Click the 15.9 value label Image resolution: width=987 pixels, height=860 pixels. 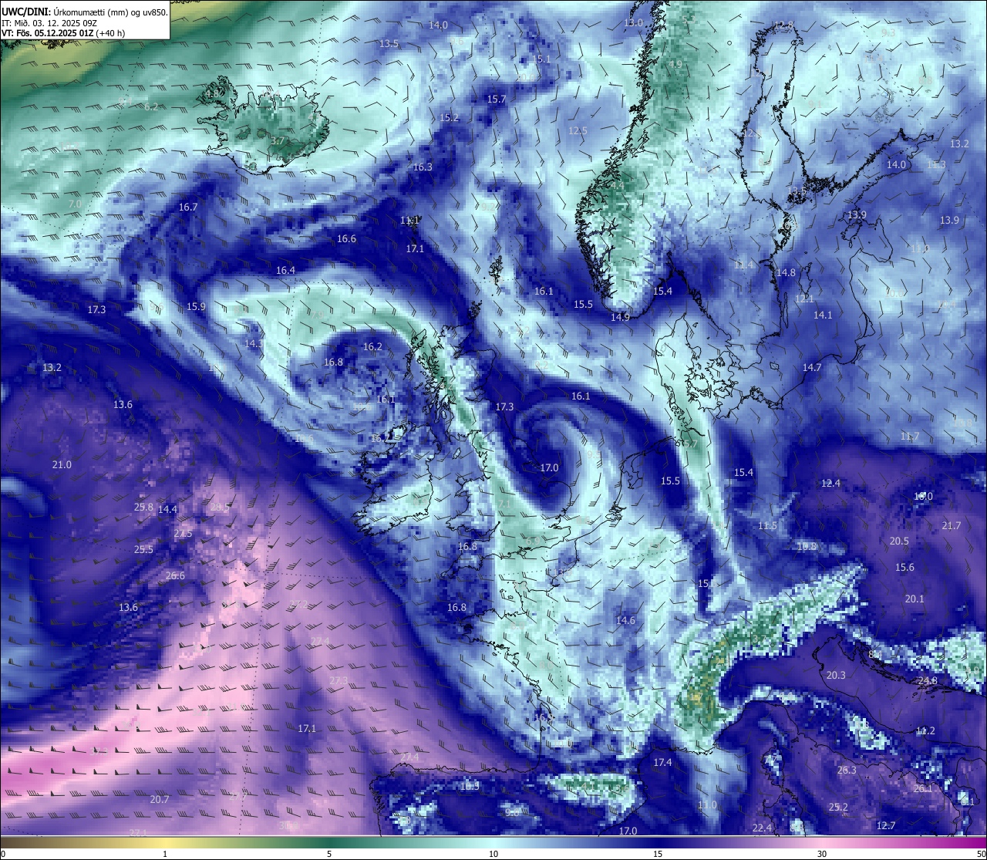[196, 306]
